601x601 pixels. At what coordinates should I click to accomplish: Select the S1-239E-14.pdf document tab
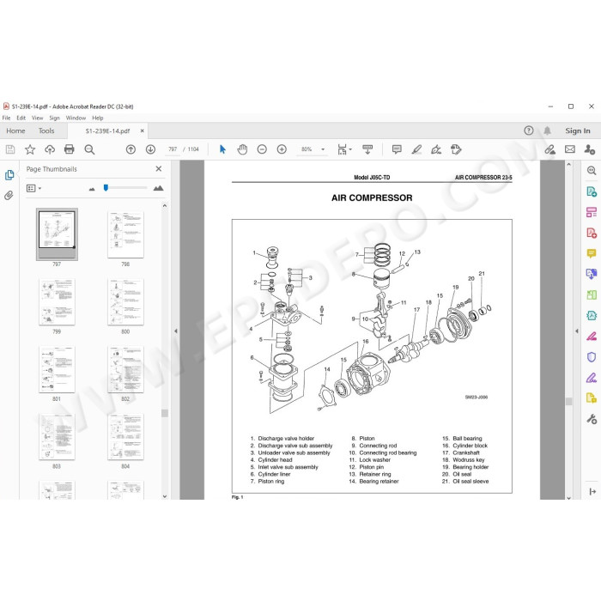(x=107, y=131)
